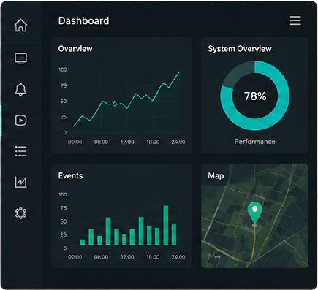Click the Performance label
This screenshot has width=318, height=290.
[255, 142]
